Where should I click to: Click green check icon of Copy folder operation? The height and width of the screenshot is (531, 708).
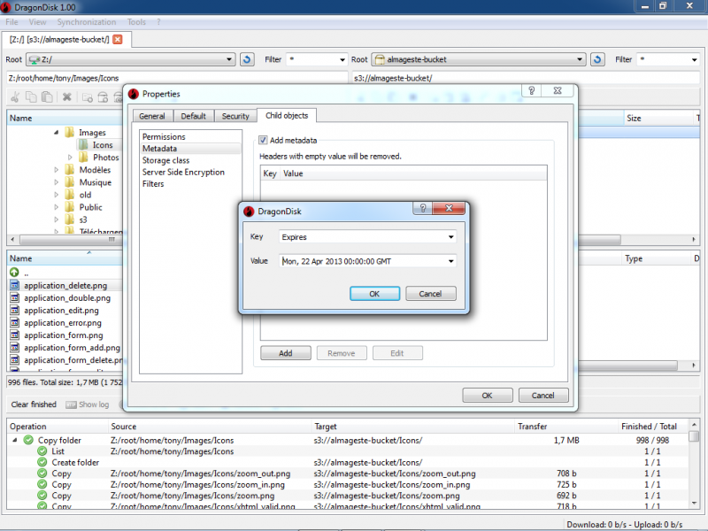pyautogui.click(x=28, y=440)
